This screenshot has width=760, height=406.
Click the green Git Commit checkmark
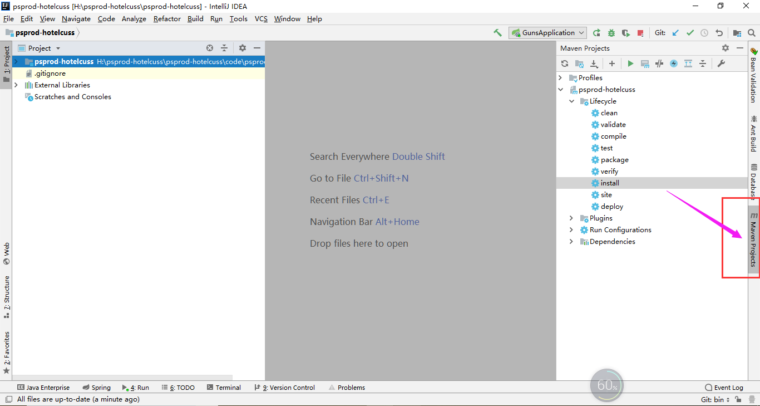690,33
